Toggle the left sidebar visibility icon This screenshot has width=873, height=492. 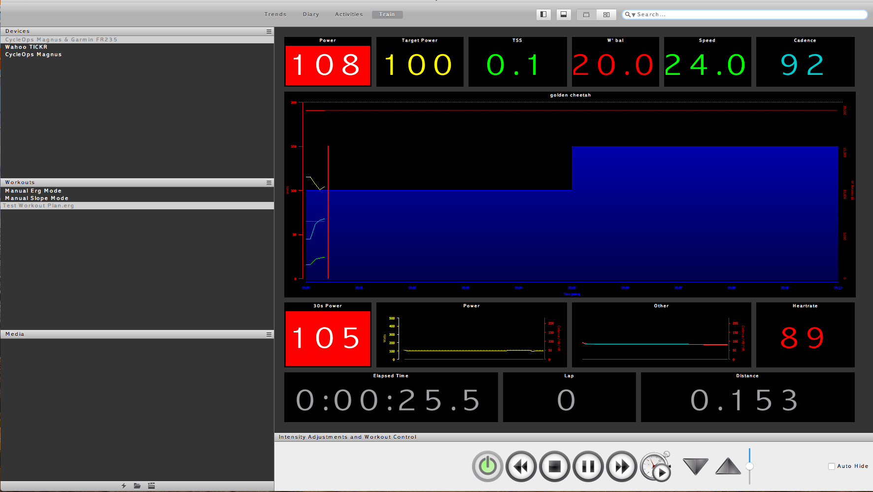pyautogui.click(x=543, y=14)
